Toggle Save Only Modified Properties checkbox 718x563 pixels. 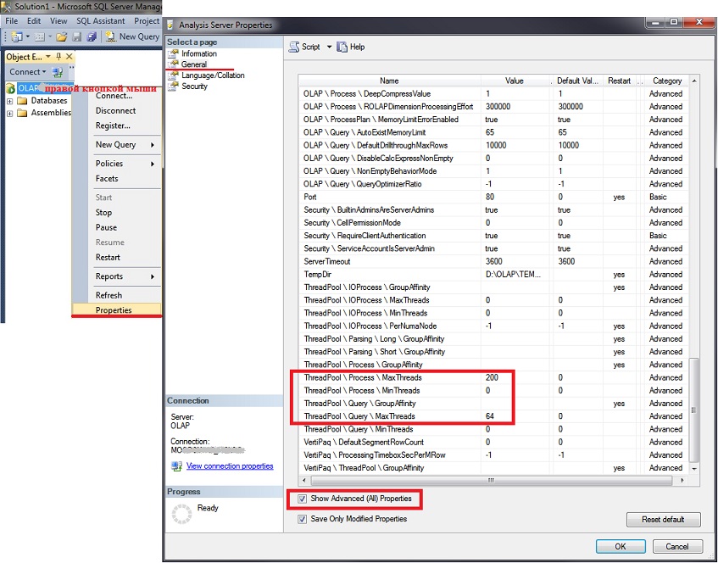click(303, 519)
